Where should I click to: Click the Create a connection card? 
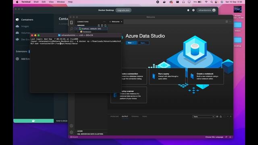coord(134,76)
